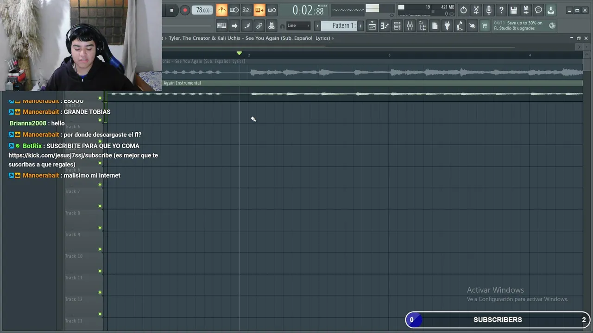Toggle note grouping chain-link button

(x=259, y=26)
